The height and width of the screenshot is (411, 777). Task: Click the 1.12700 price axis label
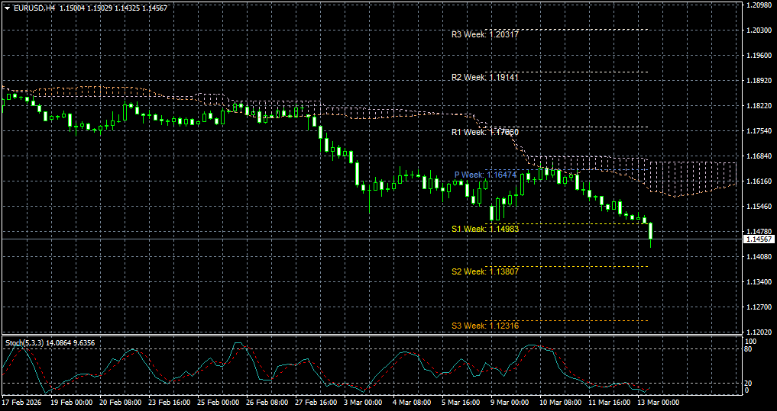(x=758, y=307)
